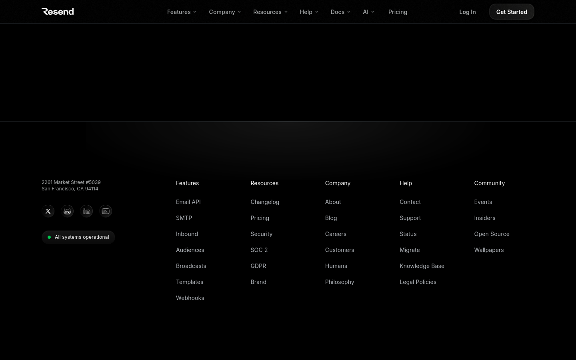Expand the Company dropdown in navbar
Viewport: 576px width, 360px height.
(x=225, y=12)
